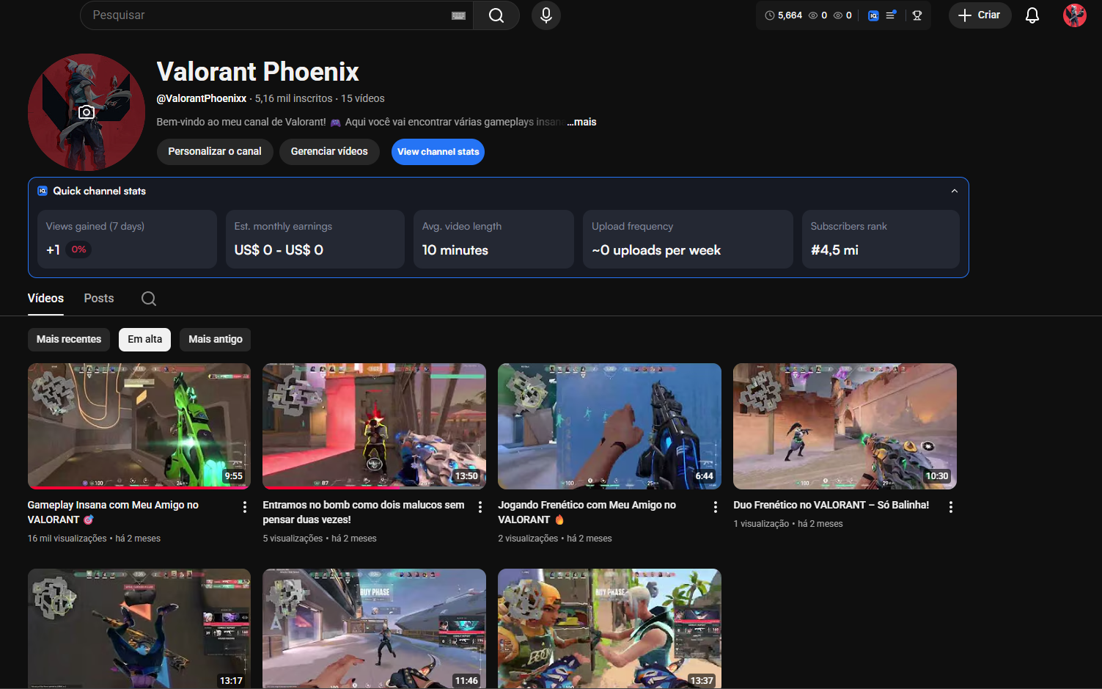Image resolution: width=1102 pixels, height=689 pixels.
Task: Click the 'Valorant Phoenix' channel name
Action: 258,72
